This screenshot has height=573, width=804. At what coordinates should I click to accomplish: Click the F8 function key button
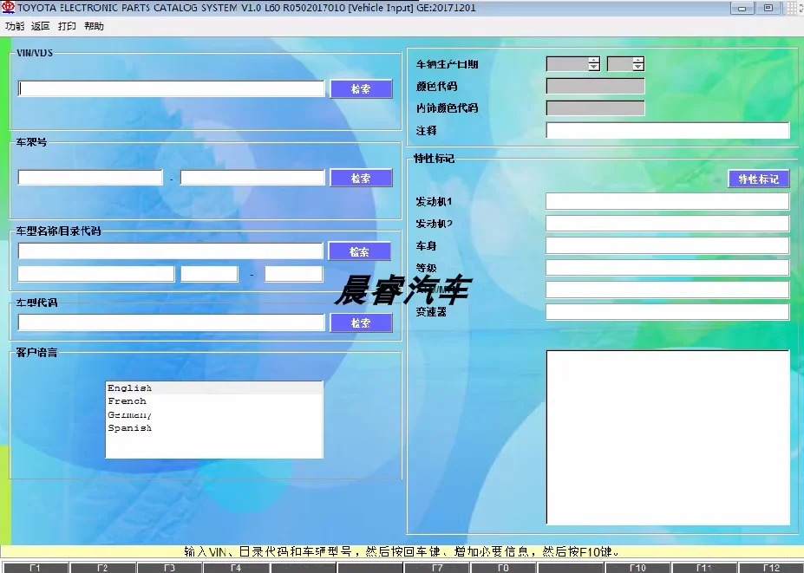(x=504, y=567)
